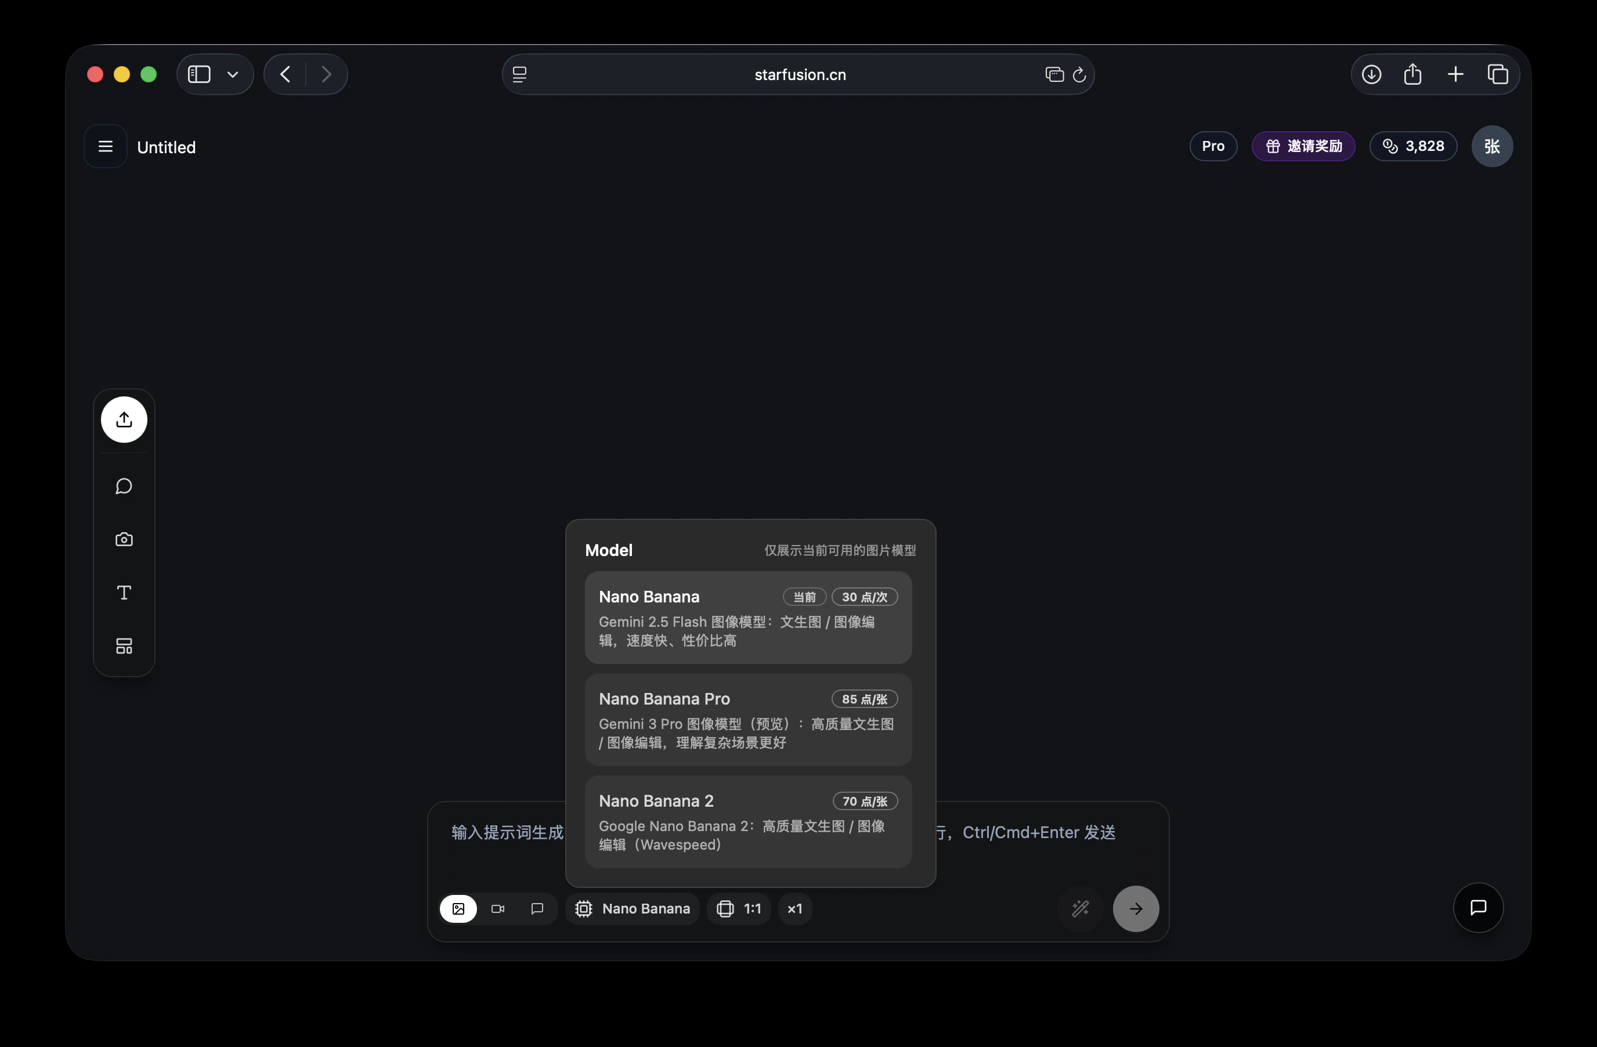Switch to image generation mode
Viewport: 1597px width, 1047px height.
(x=458, y=908)
